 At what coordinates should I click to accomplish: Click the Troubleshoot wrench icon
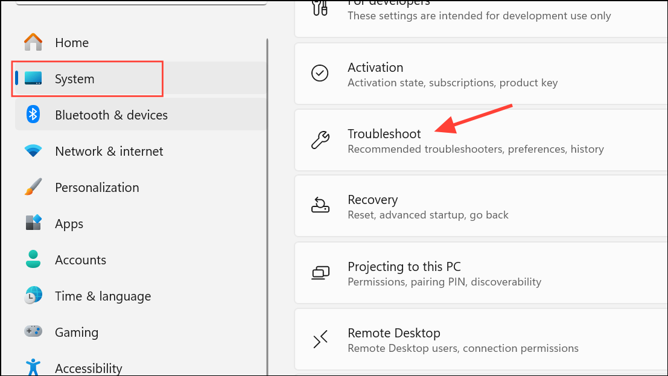point(320,140)
